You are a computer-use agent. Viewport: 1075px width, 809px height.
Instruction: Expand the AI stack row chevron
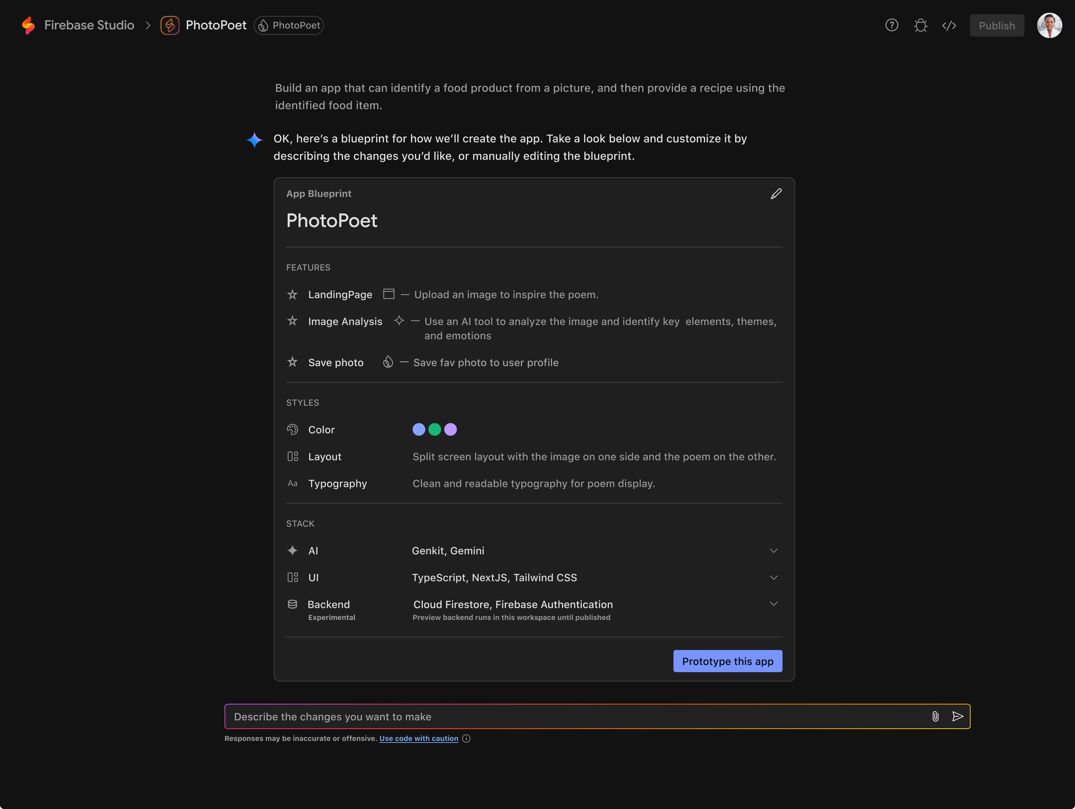773,551
